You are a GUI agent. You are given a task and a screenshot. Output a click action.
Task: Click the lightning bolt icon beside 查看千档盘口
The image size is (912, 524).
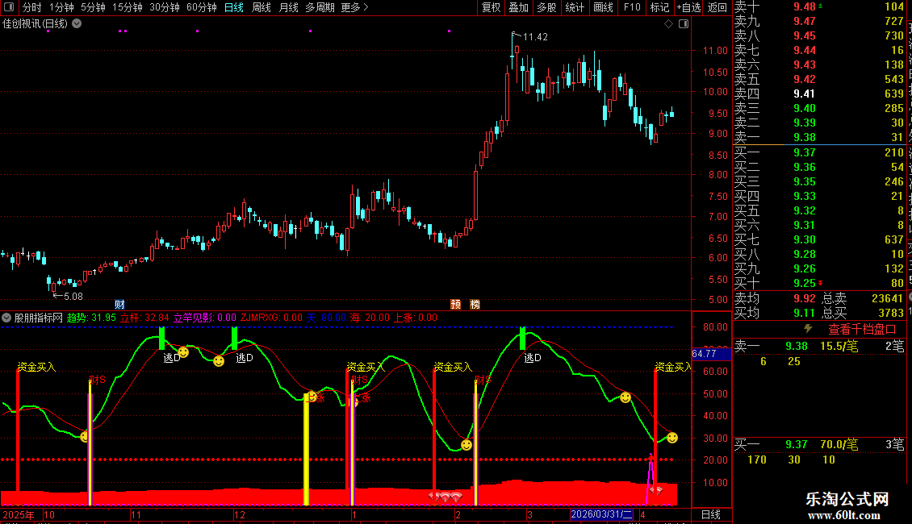[x=808, y=329]
